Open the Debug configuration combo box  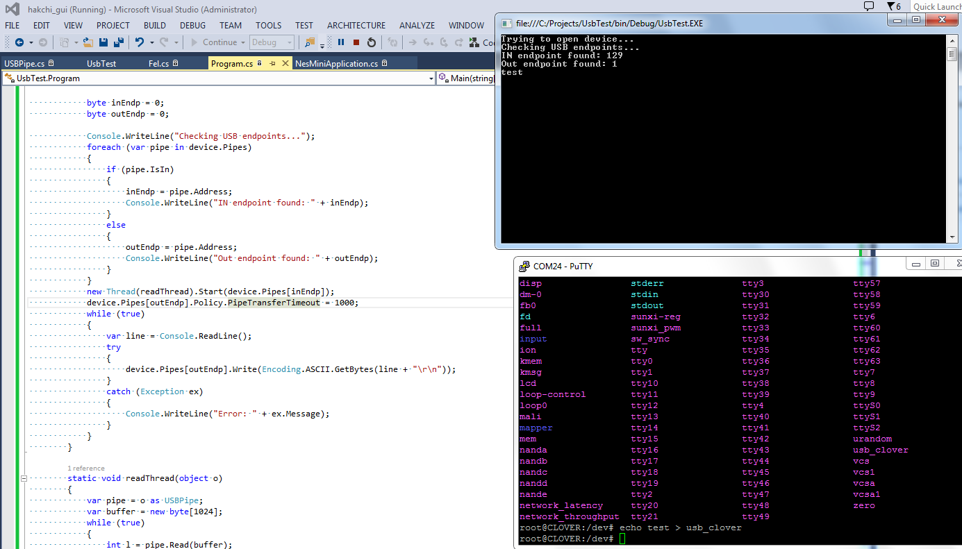click(x=272, y=42)
